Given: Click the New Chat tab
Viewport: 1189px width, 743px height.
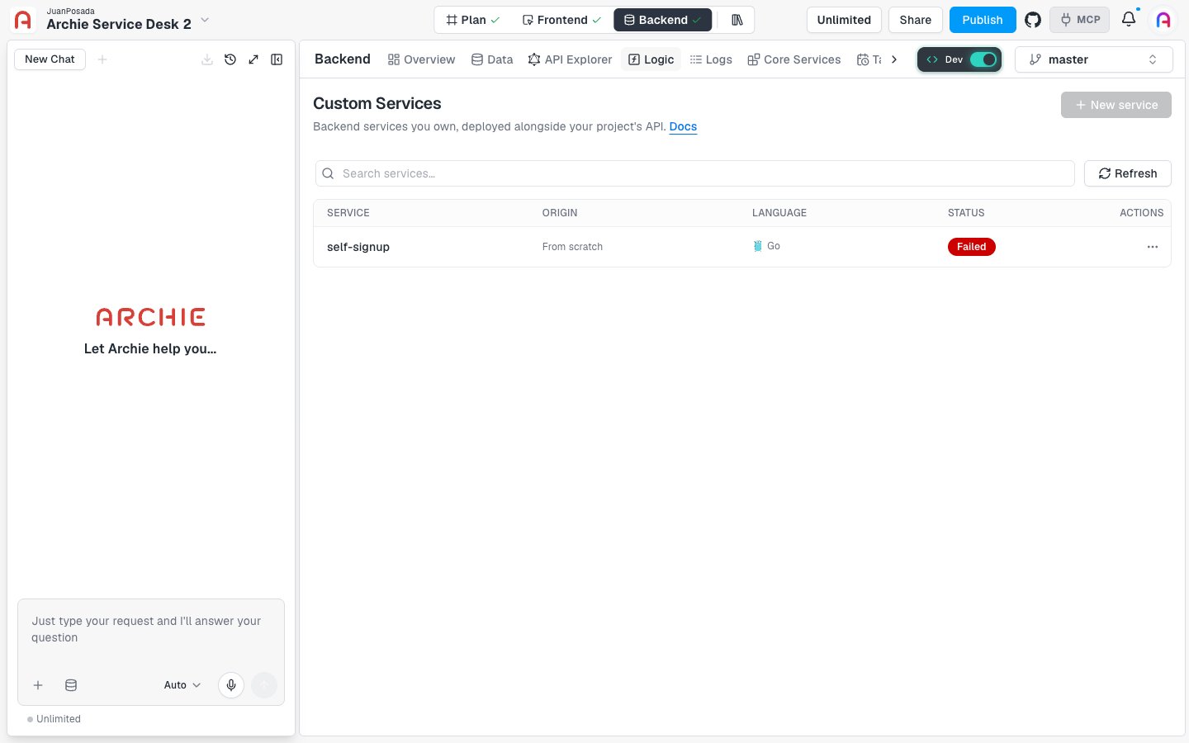Looking at the screenshot, I should point(50,59).
